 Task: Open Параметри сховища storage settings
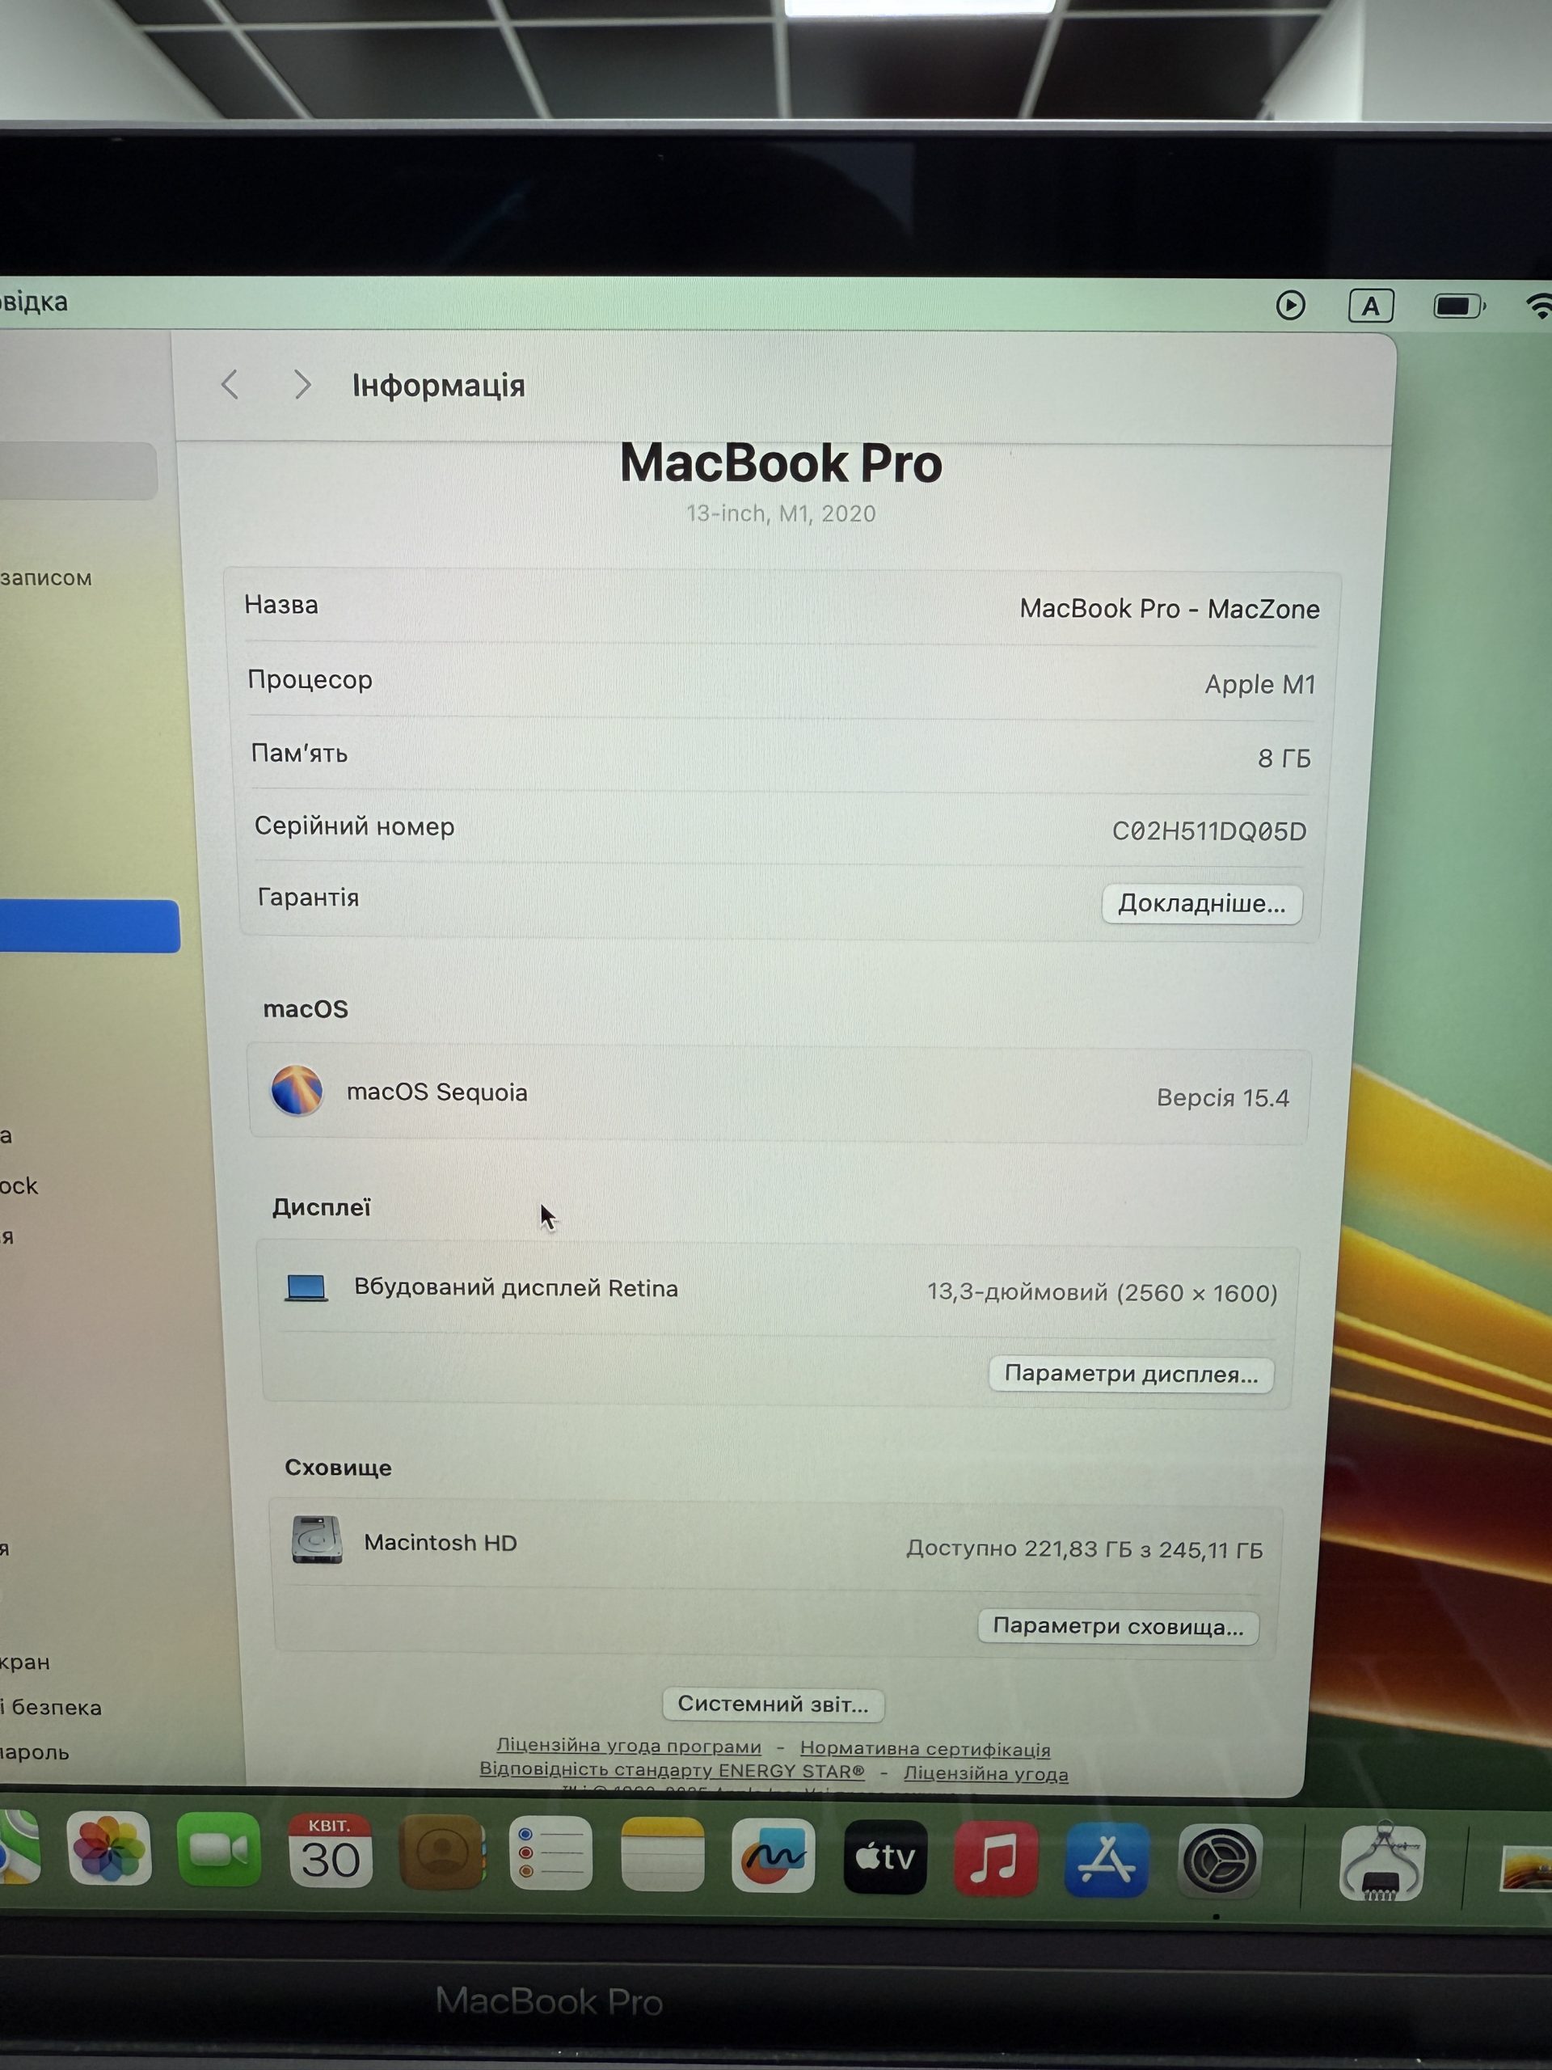click(1118, 1626)
